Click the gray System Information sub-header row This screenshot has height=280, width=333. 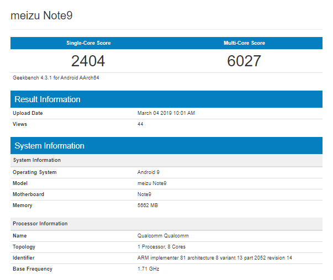[167, 160]
